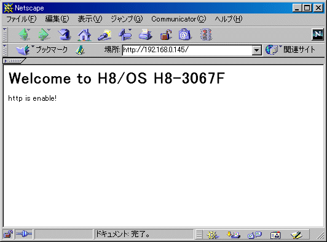Open the Mailbox icon in component bar
Image resolution: width=327 pixels, height=242 pixels.
(x=234, y=235)
